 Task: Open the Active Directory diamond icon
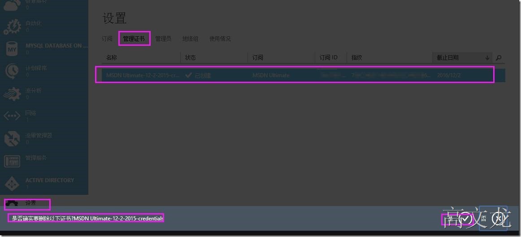pos(12,184)
